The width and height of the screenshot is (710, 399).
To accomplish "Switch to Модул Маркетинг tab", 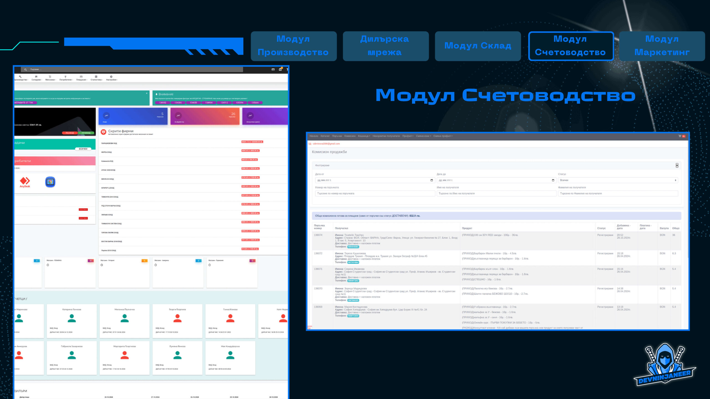I will point(662,46).
